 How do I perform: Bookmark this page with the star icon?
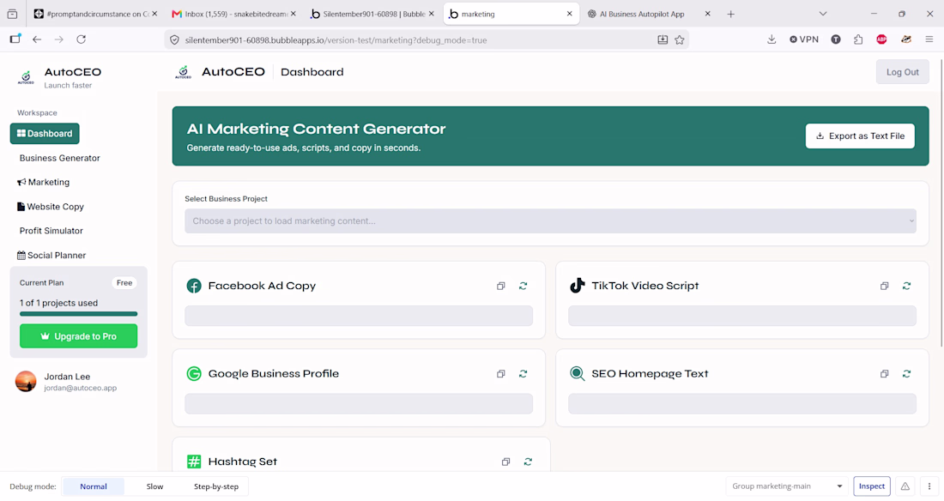click(x=679, y=39)
